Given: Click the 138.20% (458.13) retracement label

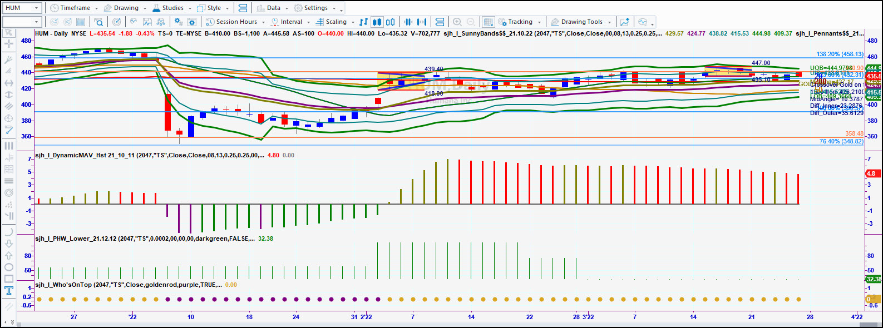Looking at the screenshot, I should tap(840, 54).
